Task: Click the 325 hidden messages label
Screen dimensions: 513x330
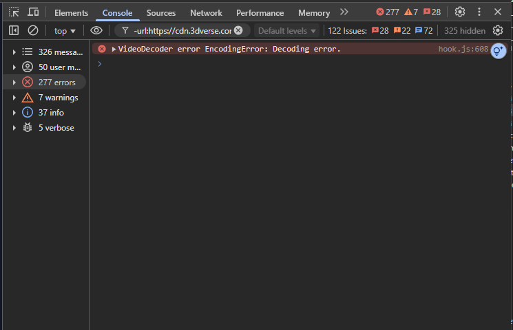Action: [x=465, y=31]
